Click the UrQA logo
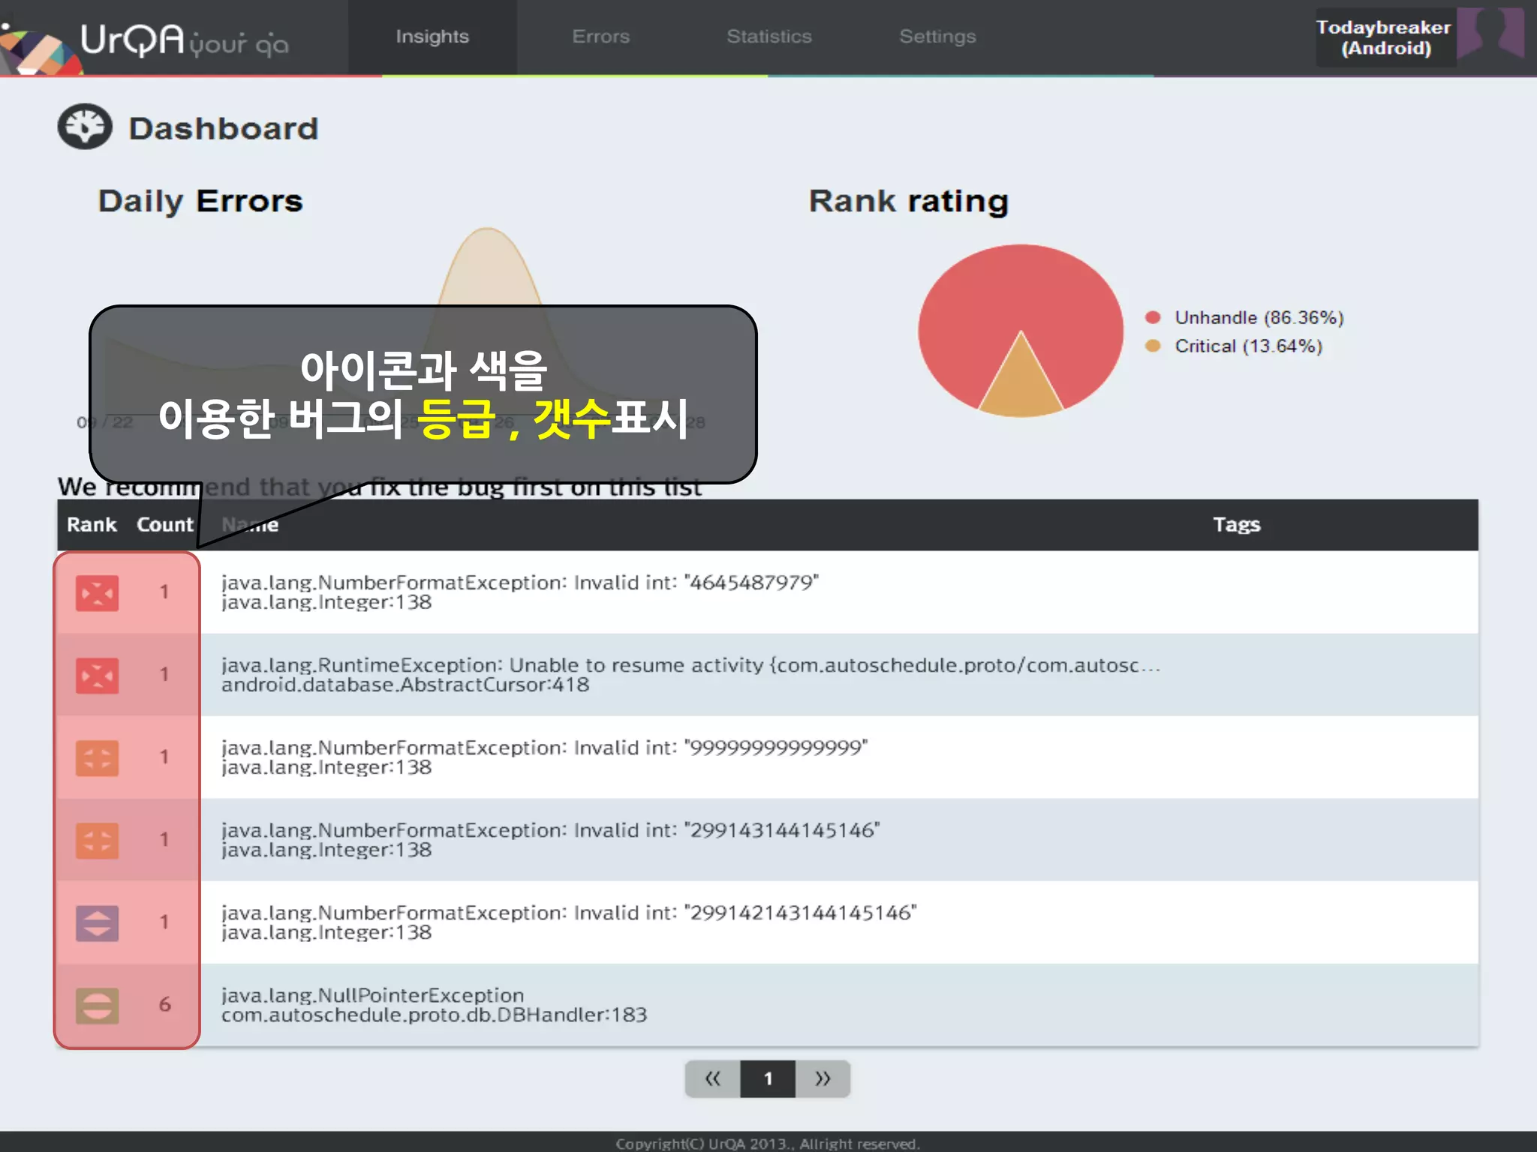1537x1152 pixels. pyautogui.click(x=146, y=39)
